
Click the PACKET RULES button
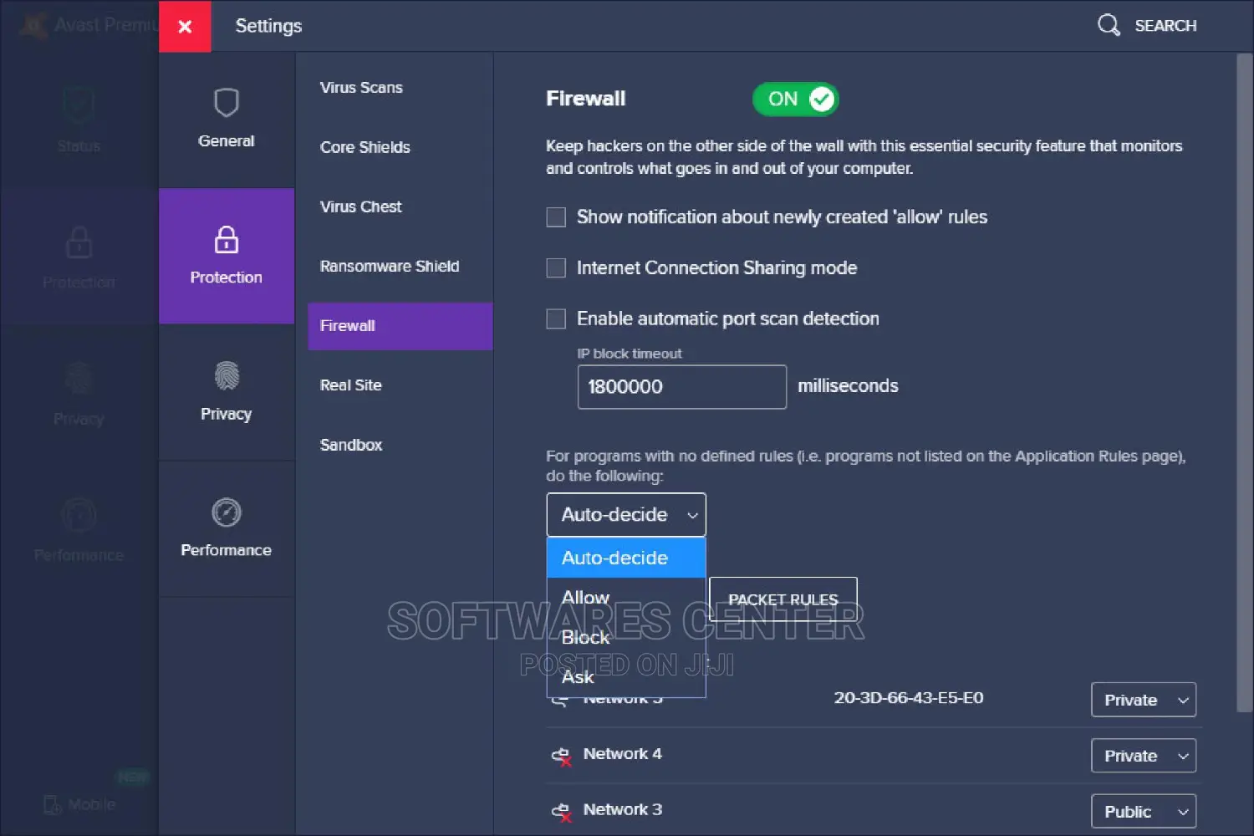click(x=783, y=599)
